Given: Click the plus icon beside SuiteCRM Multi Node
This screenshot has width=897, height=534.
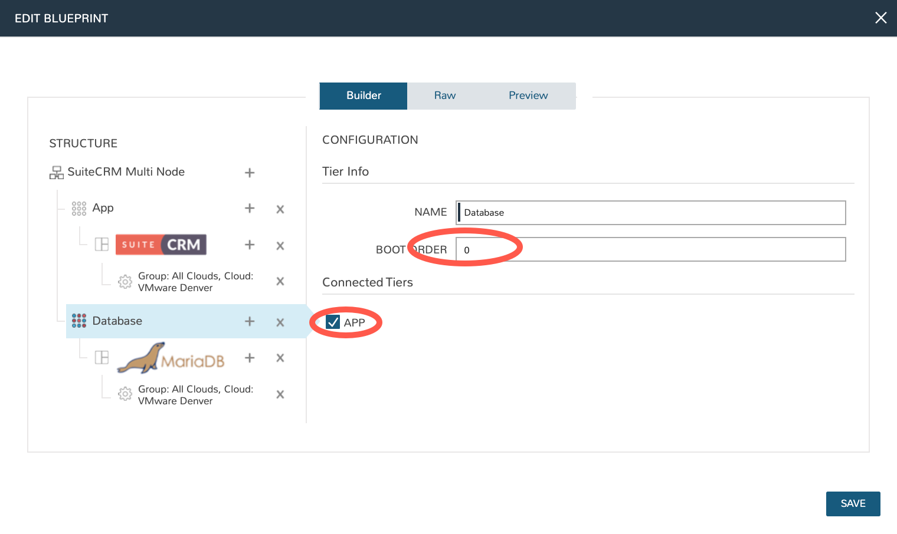Looking at the screenshot, I should (x=250, y=173).
